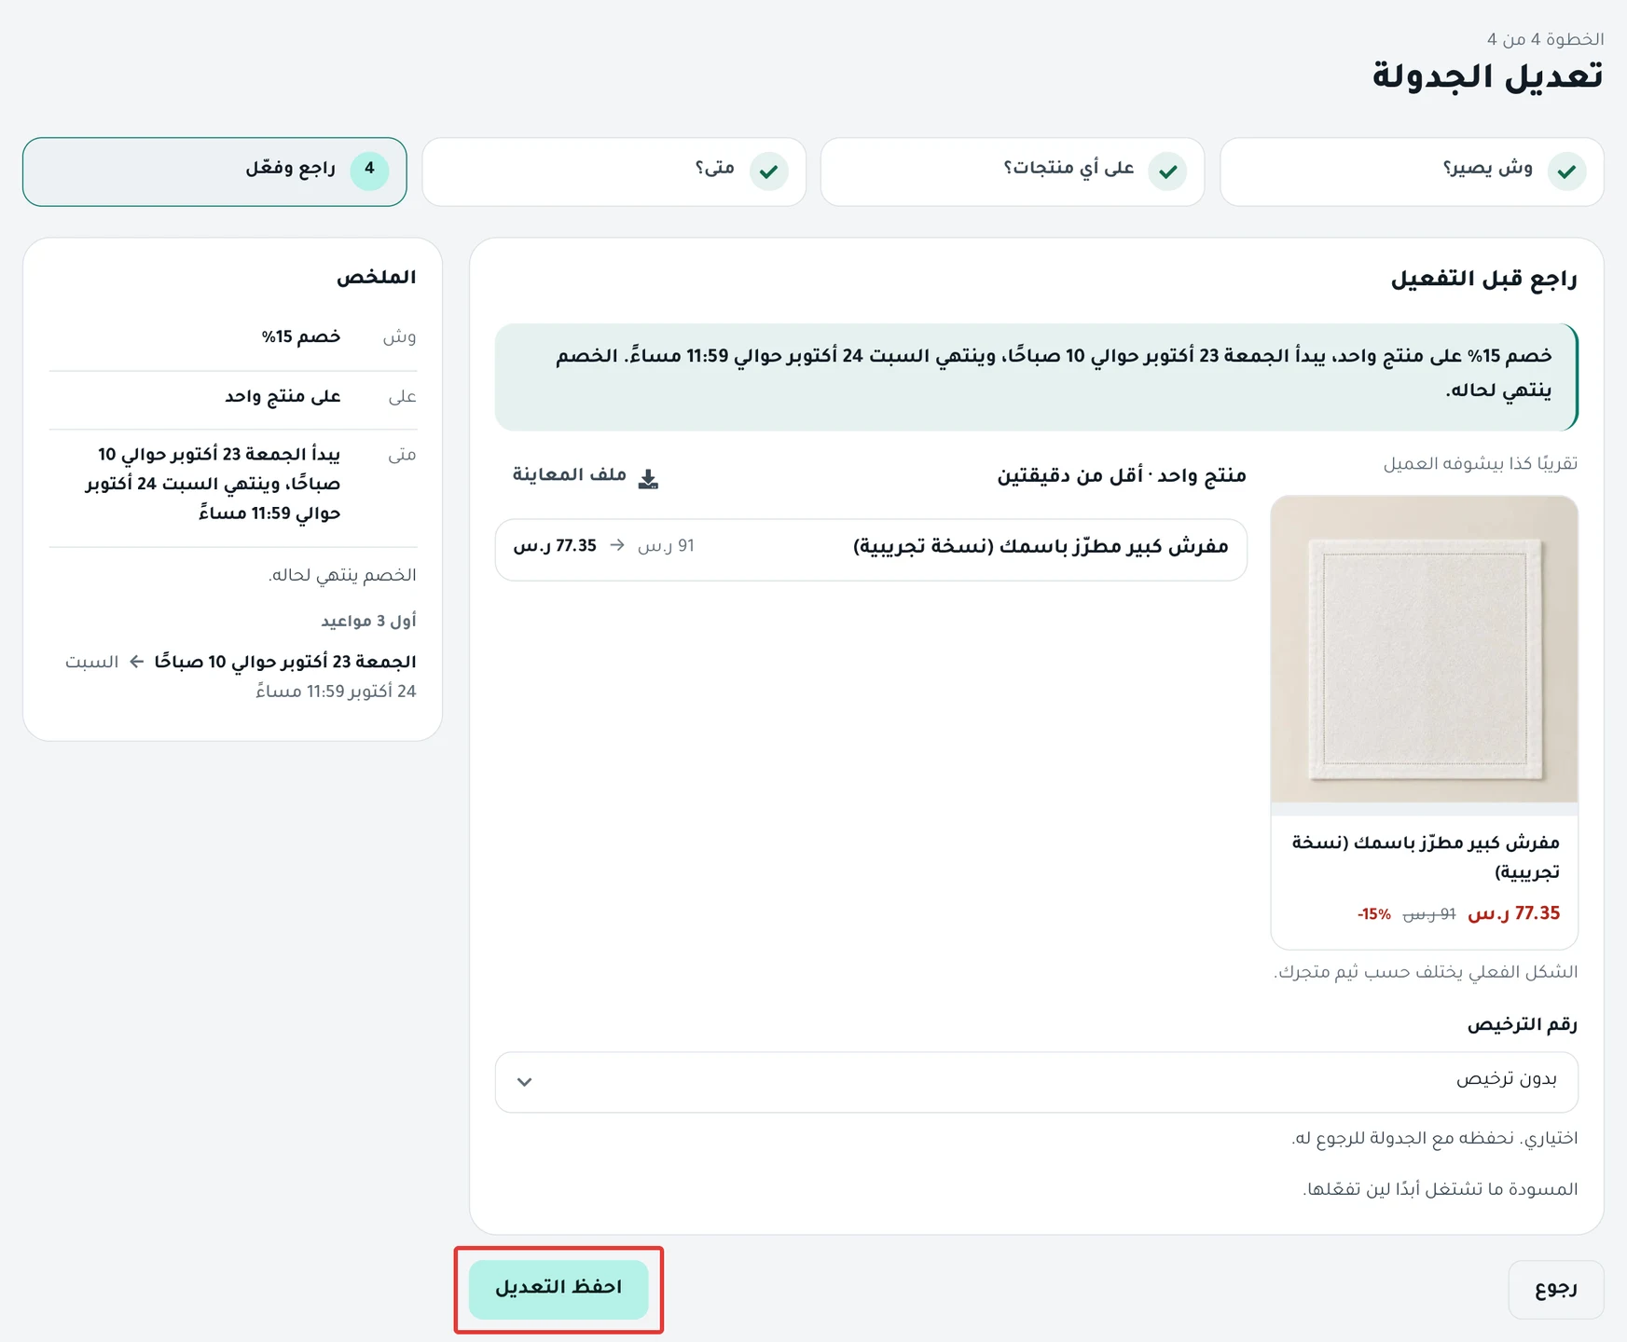Click the -15% discount label in preview card

1373,914
